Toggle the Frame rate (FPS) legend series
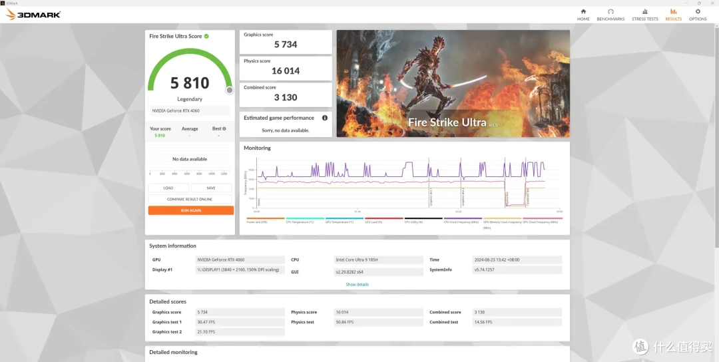This screenshot has height=362, width=719. (266, 220)
